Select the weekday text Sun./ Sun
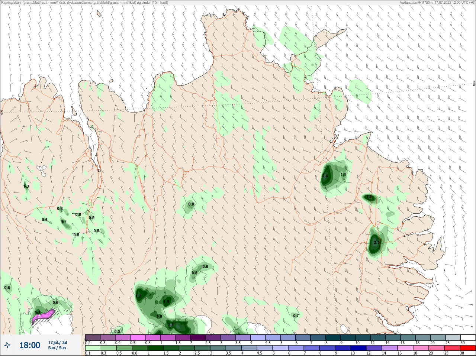This screenshot has width=476, height=356. [x=57, y=348]
